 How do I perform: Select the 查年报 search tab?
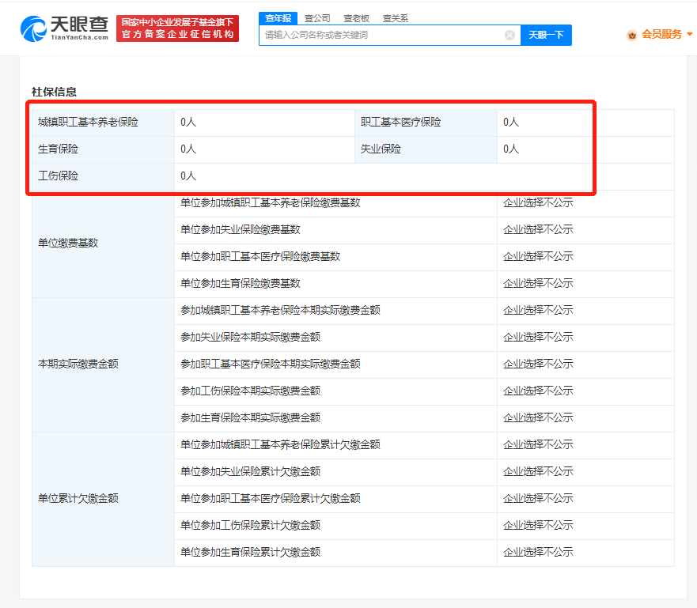pyautogui.click(x=277, y=18)
